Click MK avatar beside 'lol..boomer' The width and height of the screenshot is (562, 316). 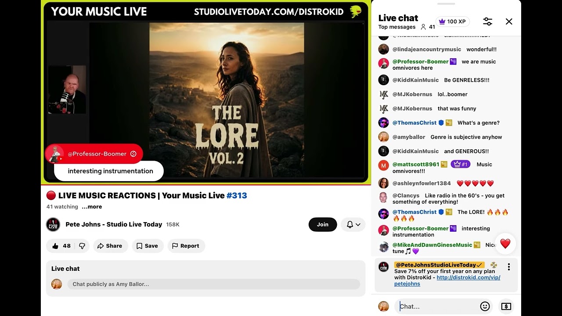tap(383, 94)
